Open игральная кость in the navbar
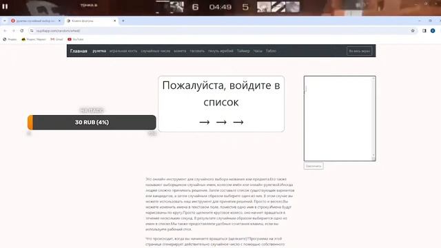 [x=123, y=51]
